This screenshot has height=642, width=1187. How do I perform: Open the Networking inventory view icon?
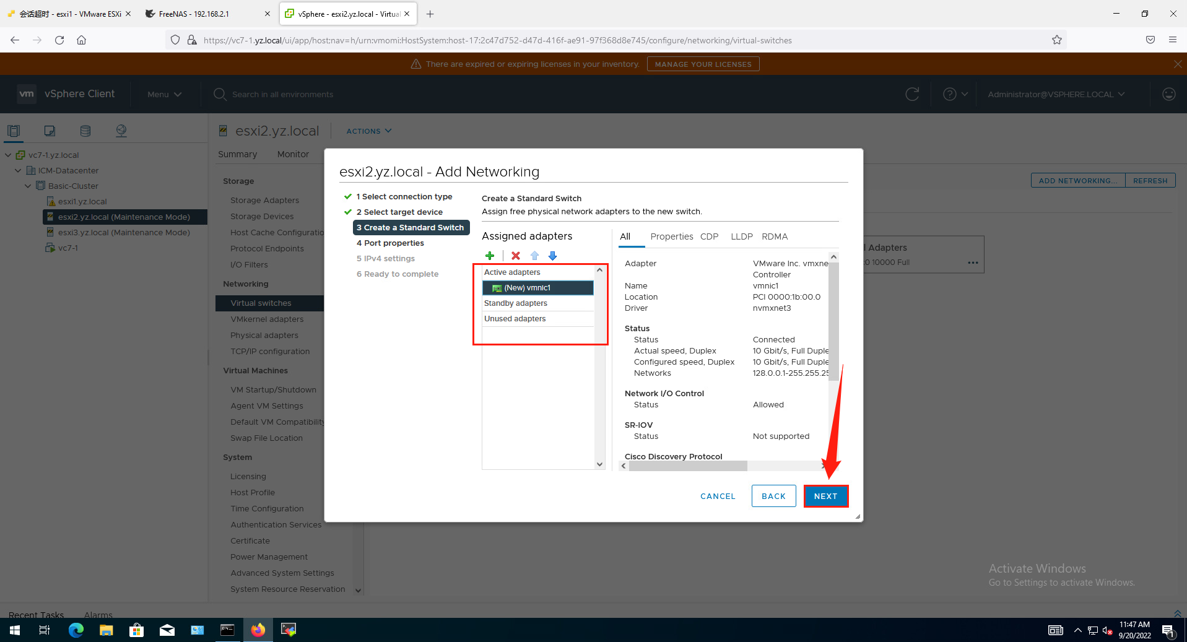pos(121,131)
